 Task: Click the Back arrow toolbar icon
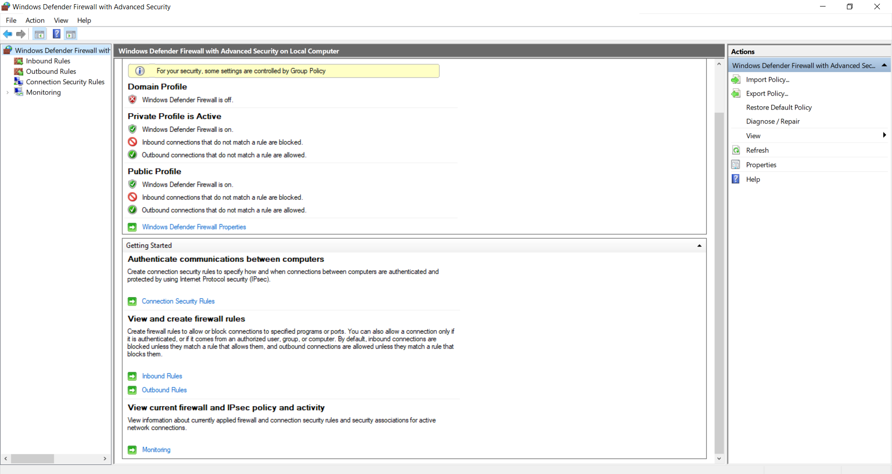7,34
